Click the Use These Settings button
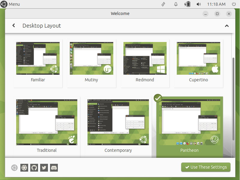 (x=206, y=167)
